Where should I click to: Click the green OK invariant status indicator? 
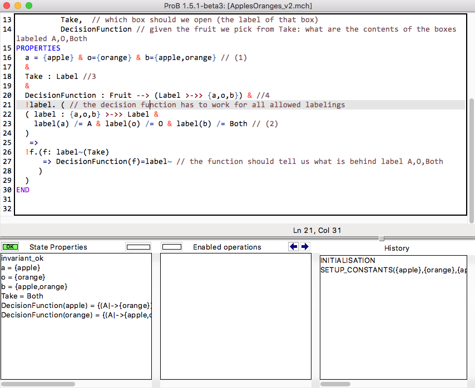tap(10, 247)
